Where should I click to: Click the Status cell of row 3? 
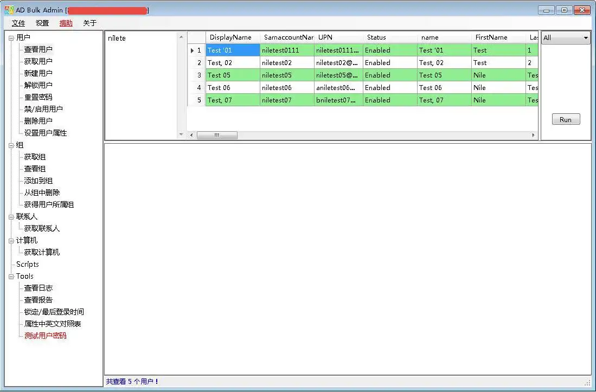(x=390, y=75)
